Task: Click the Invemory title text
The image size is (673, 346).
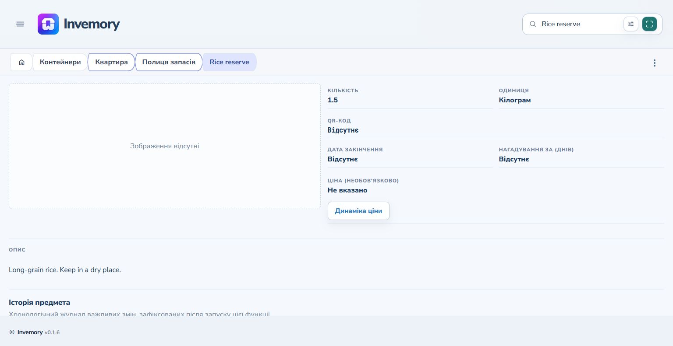Action: coord(92,24)
